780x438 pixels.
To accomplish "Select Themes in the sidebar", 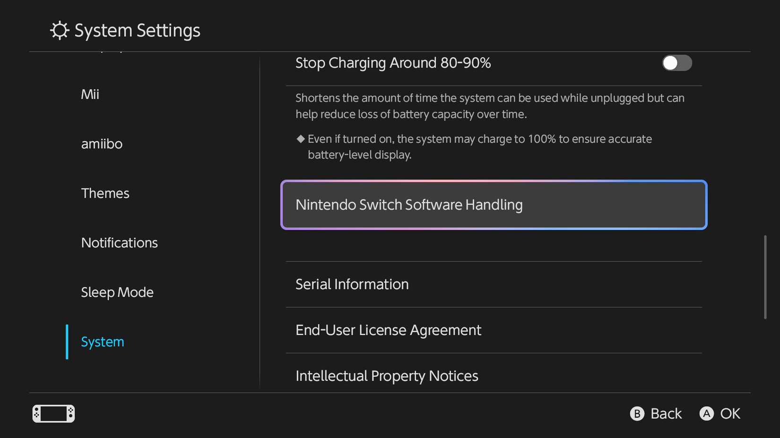I will [105, 193].
